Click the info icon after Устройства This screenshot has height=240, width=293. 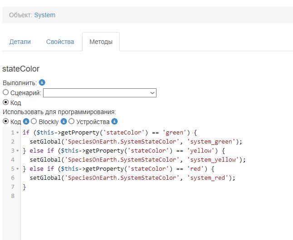[115, 121]
